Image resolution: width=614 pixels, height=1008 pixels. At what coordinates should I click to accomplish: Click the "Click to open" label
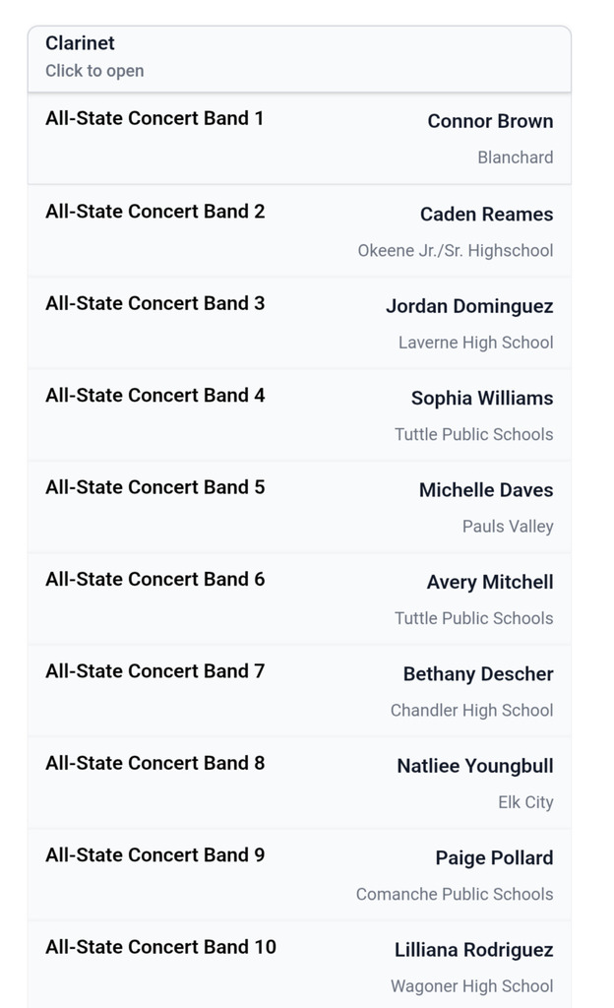(94, 71)
